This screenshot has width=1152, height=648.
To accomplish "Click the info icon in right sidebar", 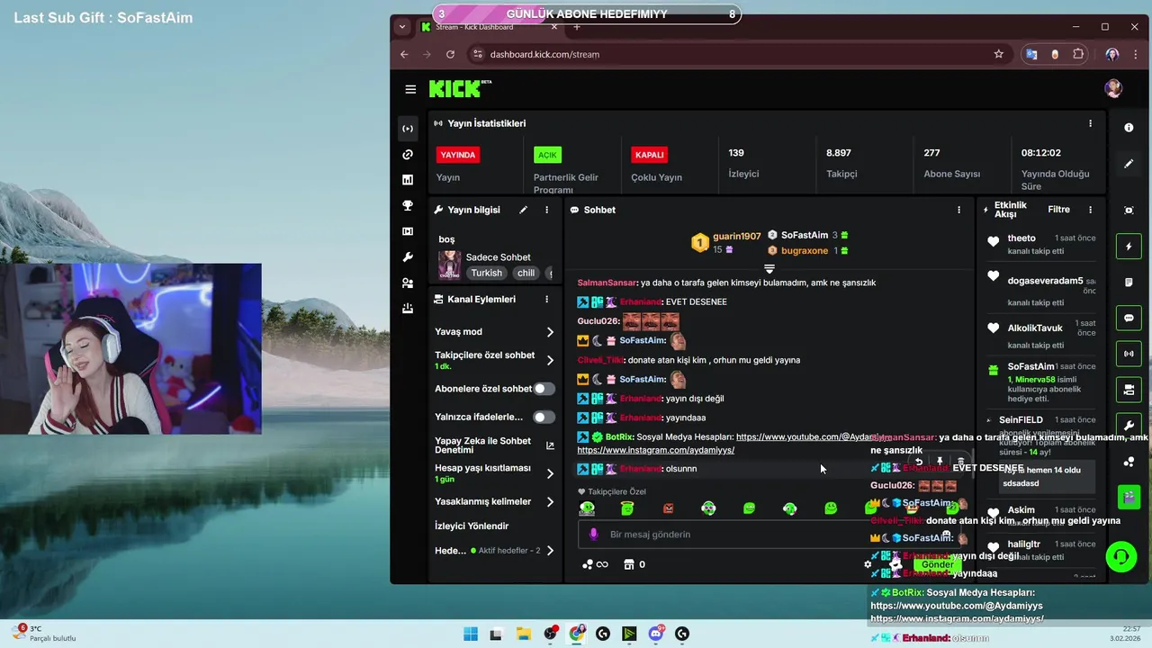I will point(1129,128).
